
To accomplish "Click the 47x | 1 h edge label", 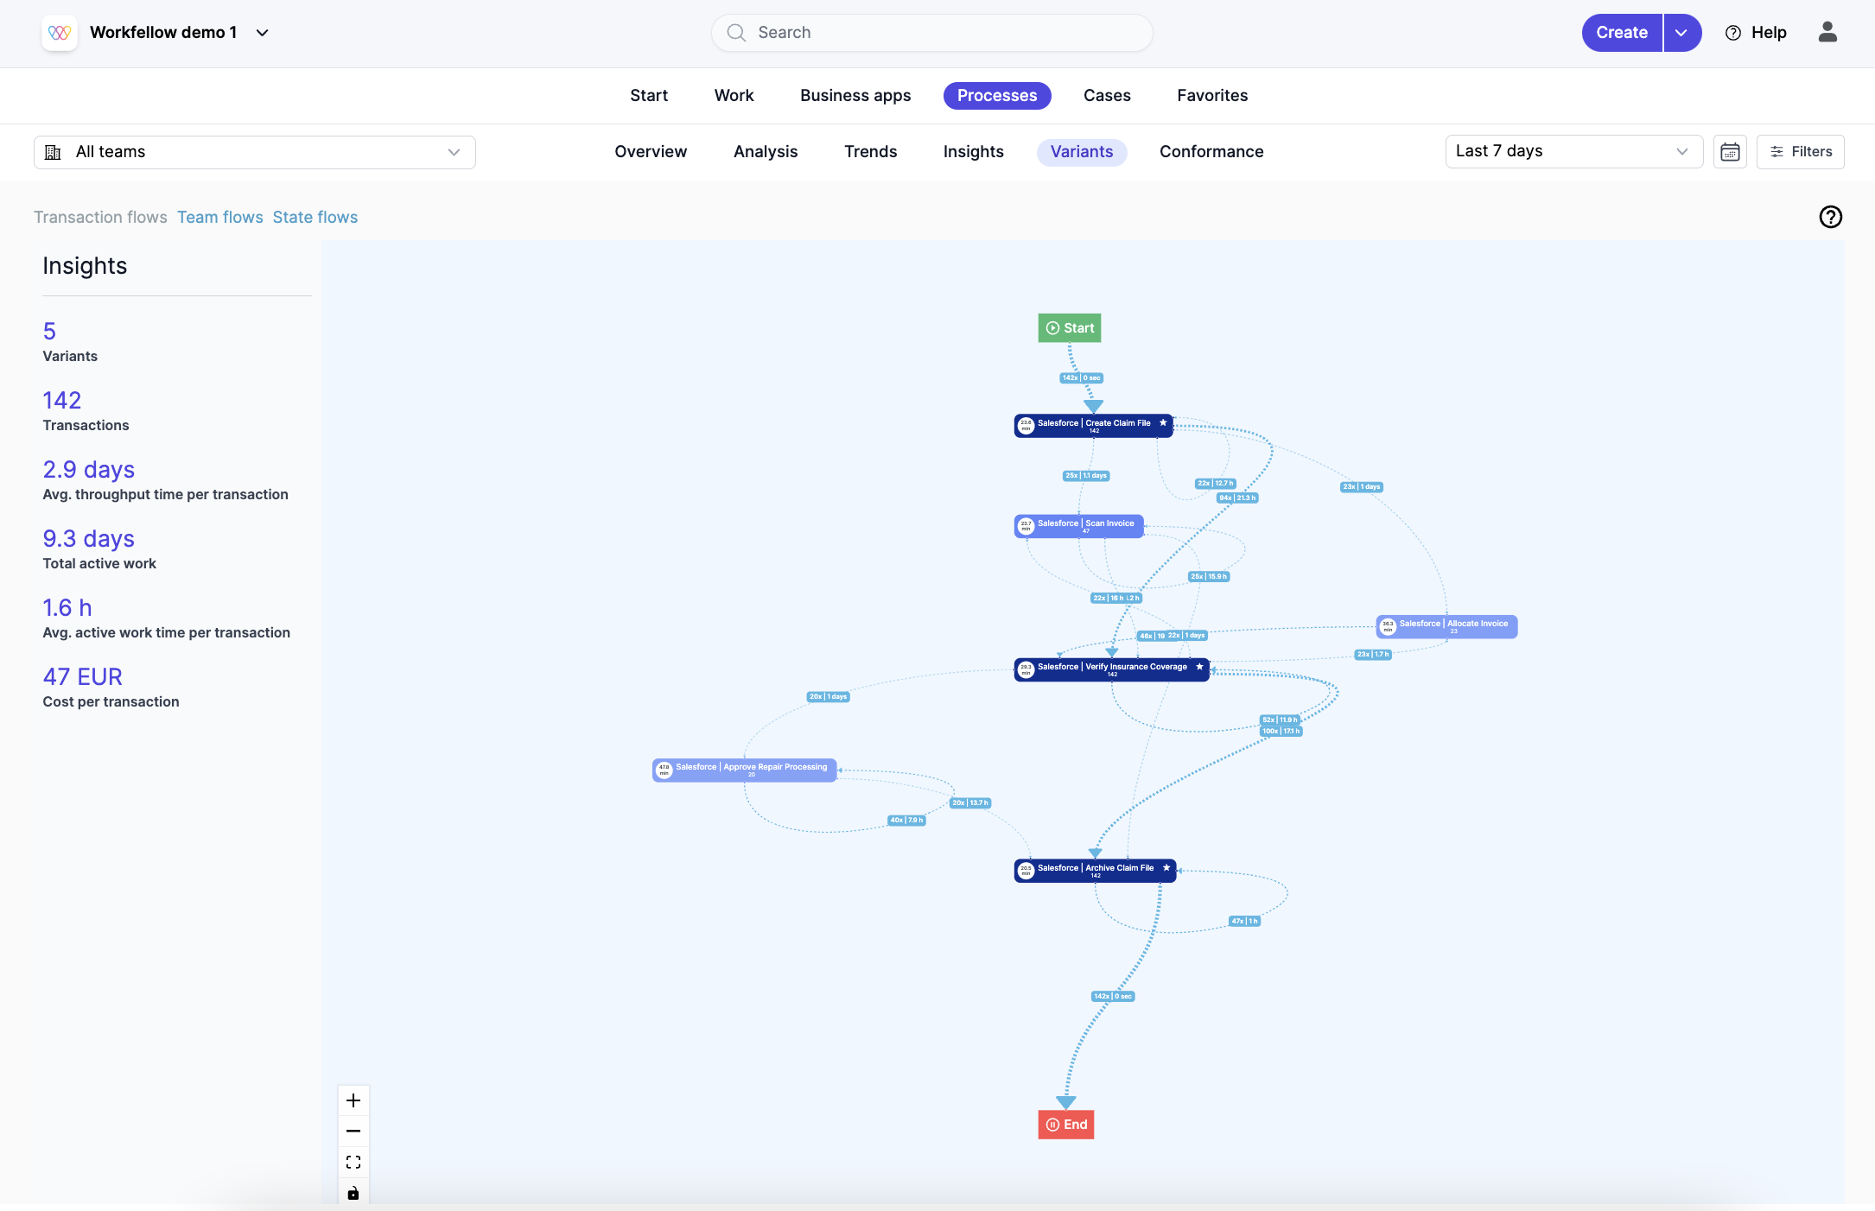I will pyautogui.click(x=1245, y=922).
